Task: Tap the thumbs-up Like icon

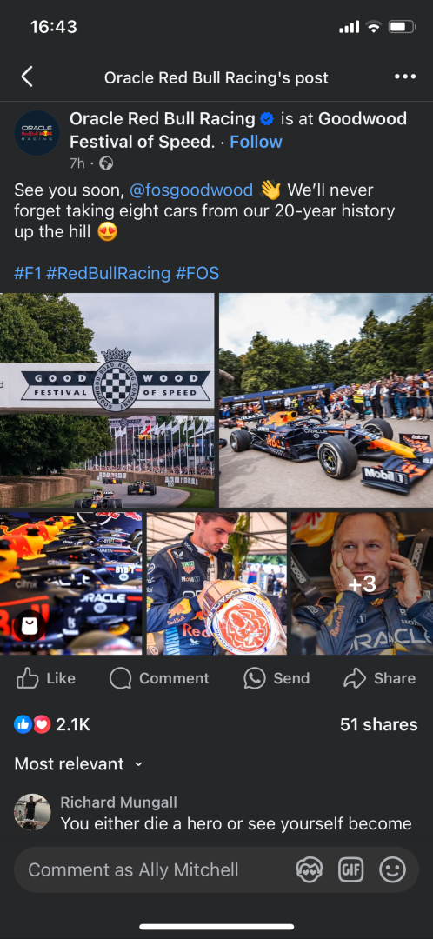Action: coord(28,678)
